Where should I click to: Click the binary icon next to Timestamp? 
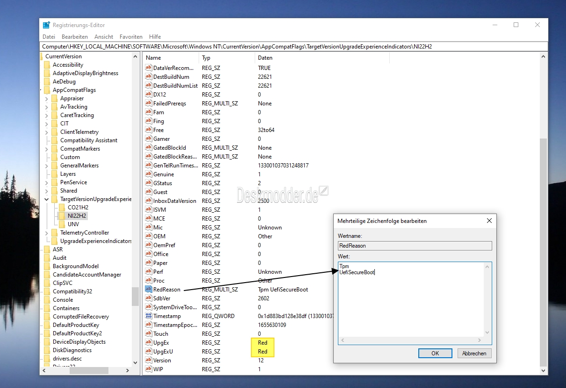click(x=149, y=316)
